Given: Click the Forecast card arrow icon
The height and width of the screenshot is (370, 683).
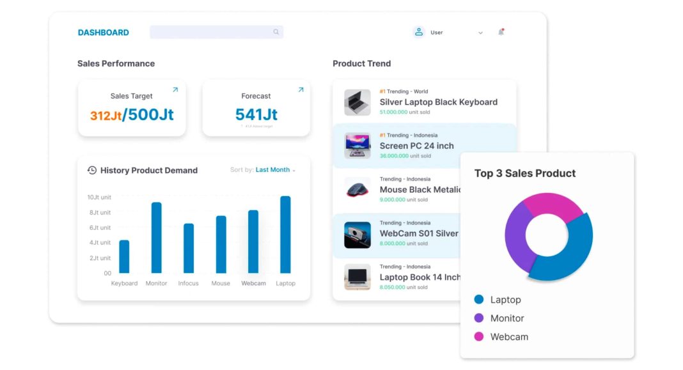Looking at the screenshot, I should (300, 89).
